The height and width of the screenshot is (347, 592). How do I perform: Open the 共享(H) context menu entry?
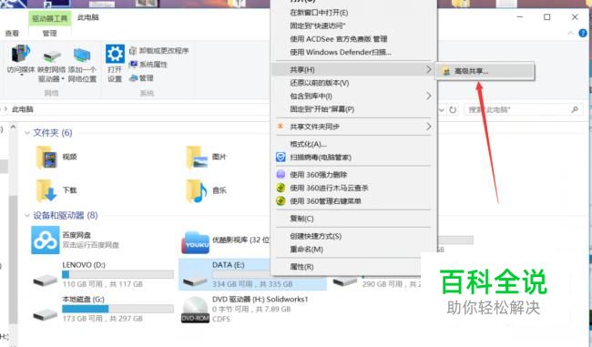(x=353, y=69)
